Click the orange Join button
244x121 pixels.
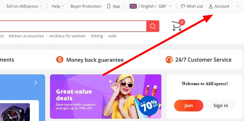coord(189,105)
